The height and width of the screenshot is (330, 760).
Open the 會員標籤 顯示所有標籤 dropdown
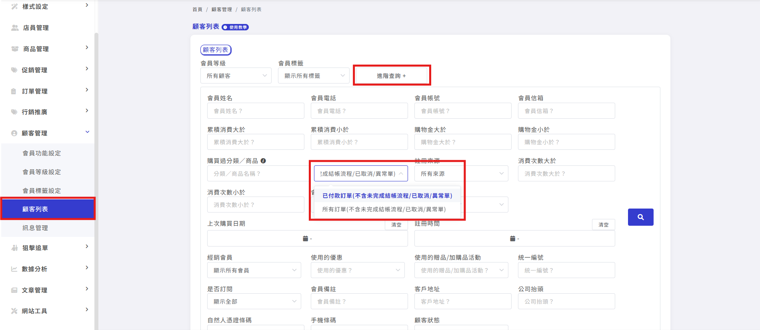314,76
